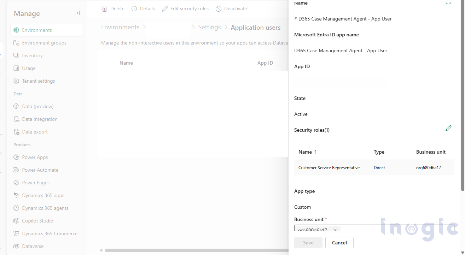Collapse the Manage navigation pane icon
Viewport: 465px width, 255px height.
click(x=79, y=13)
